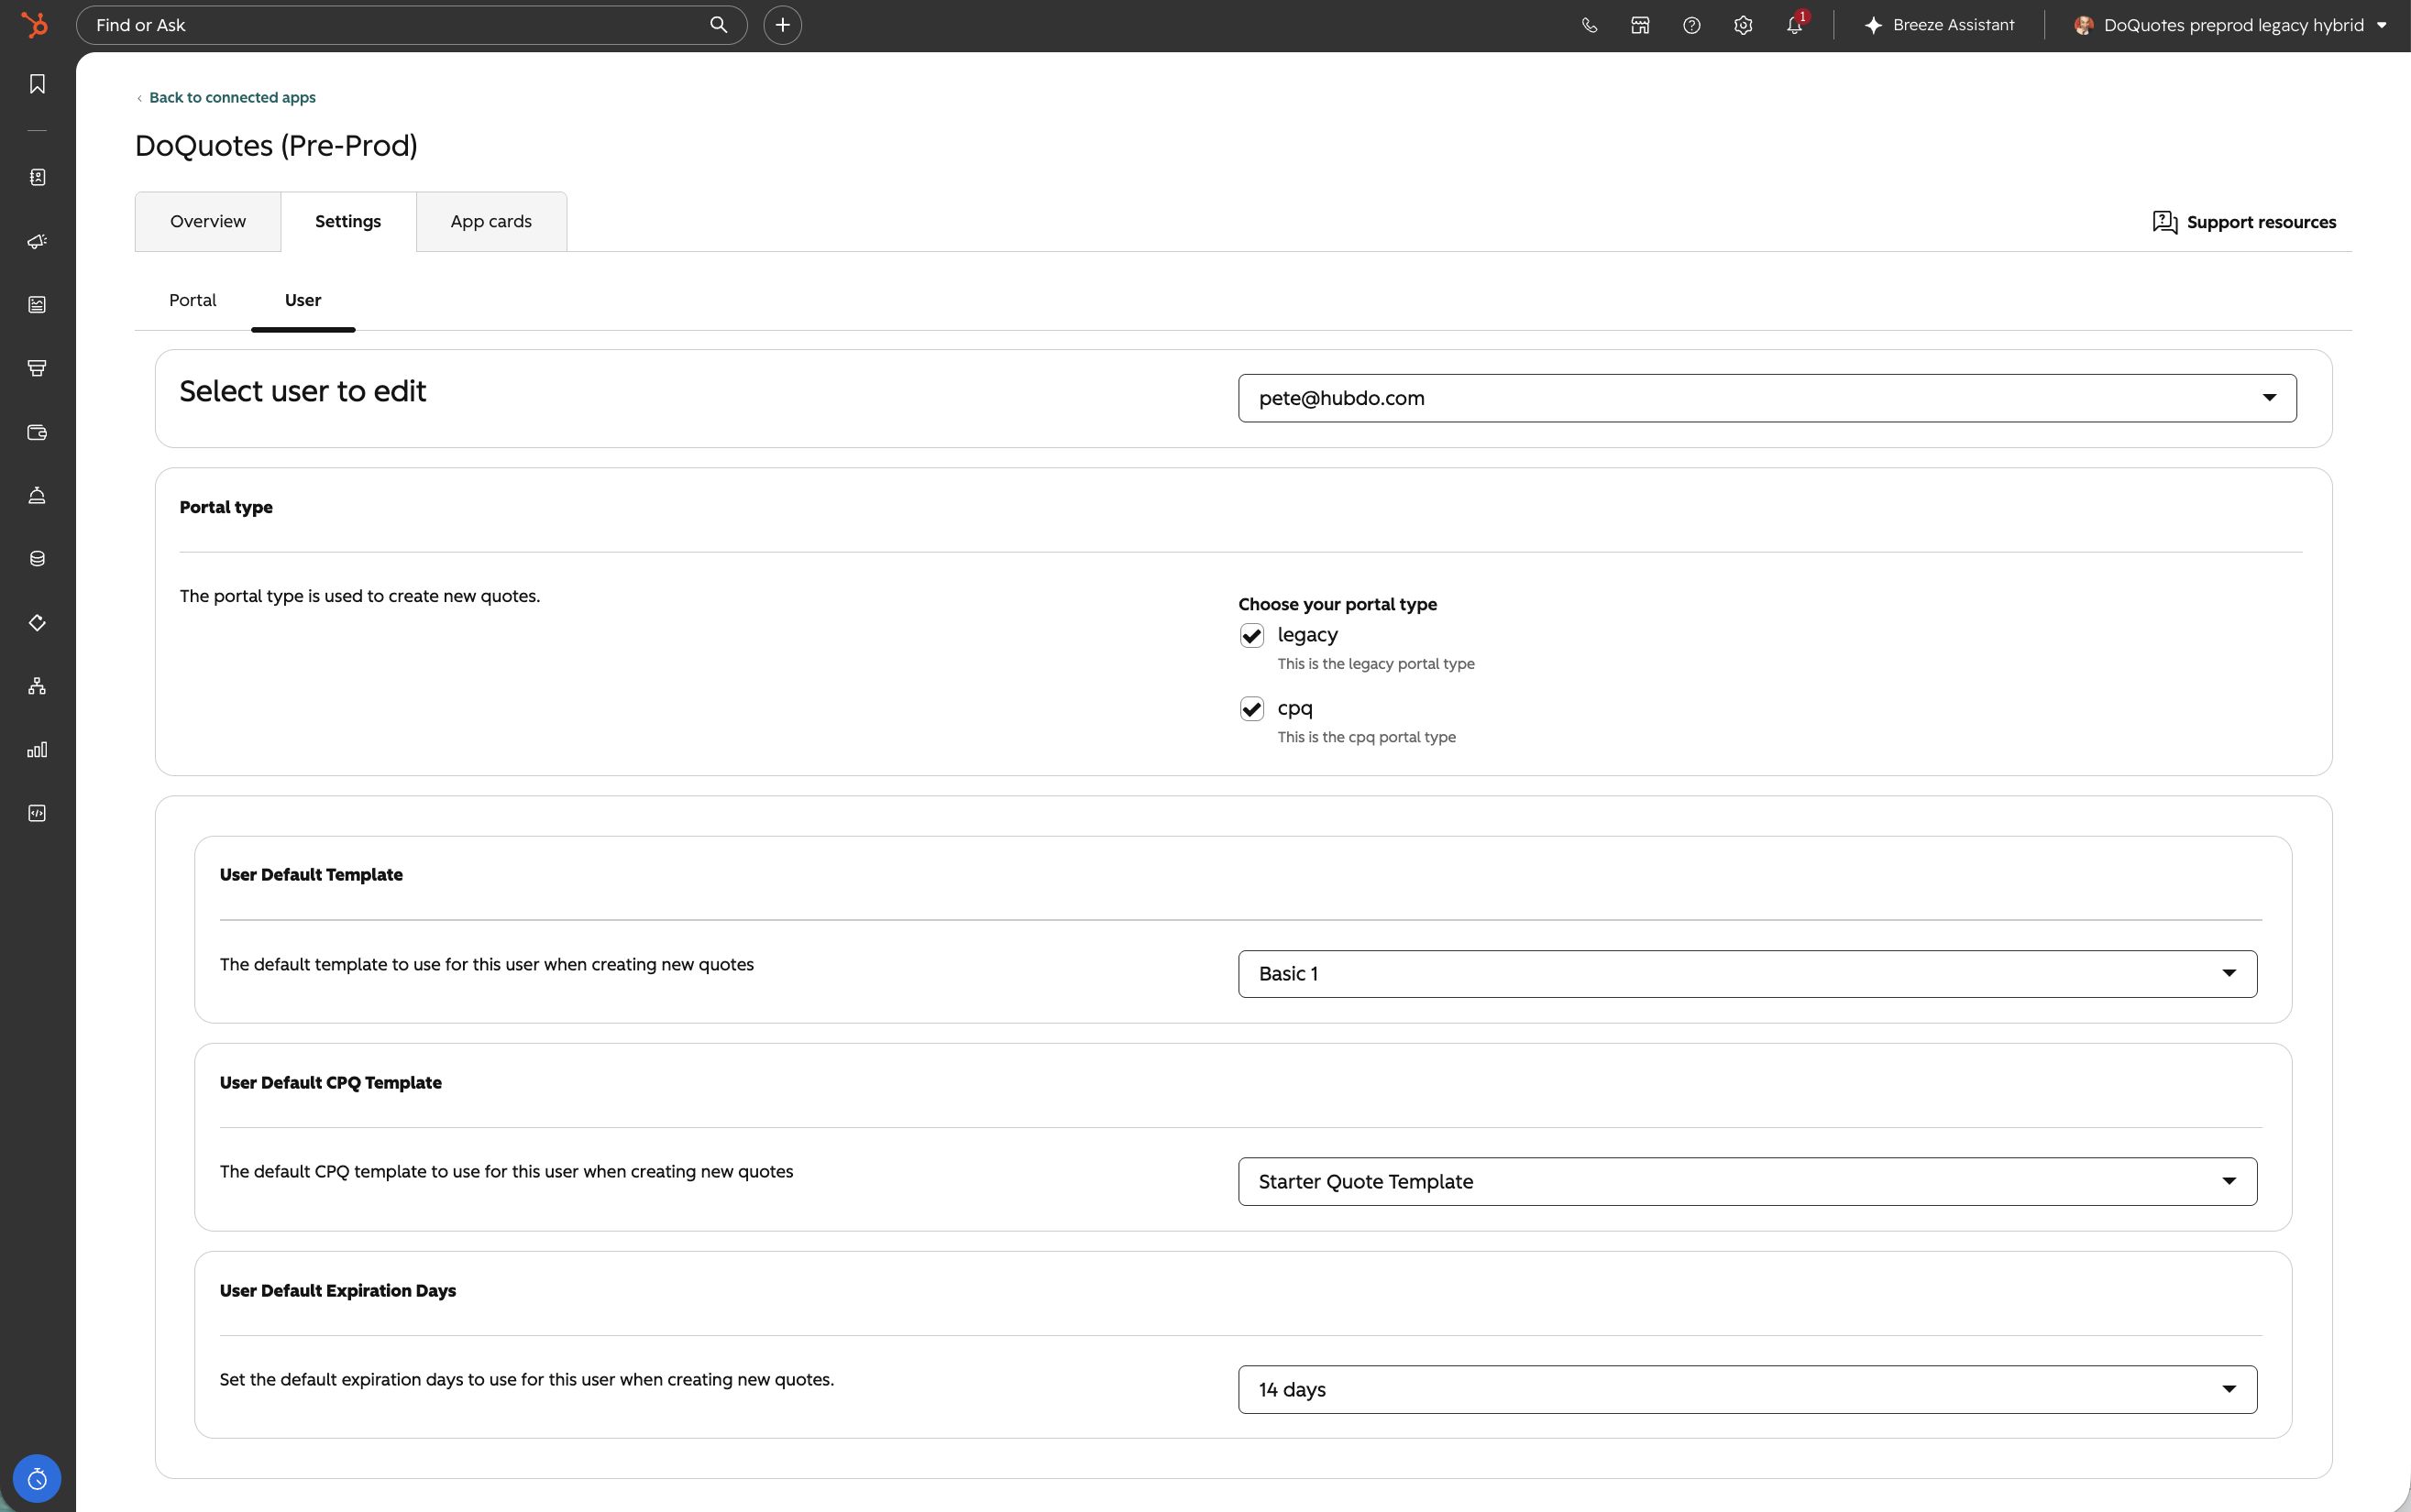
Task: Click the search magnifier icon
Action: 719,25
